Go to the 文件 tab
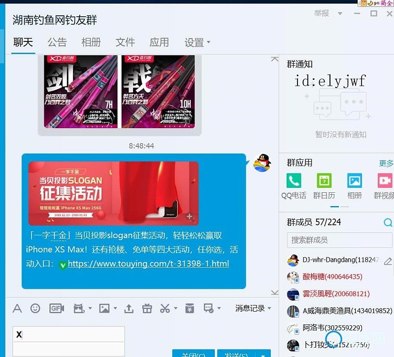 125,42
